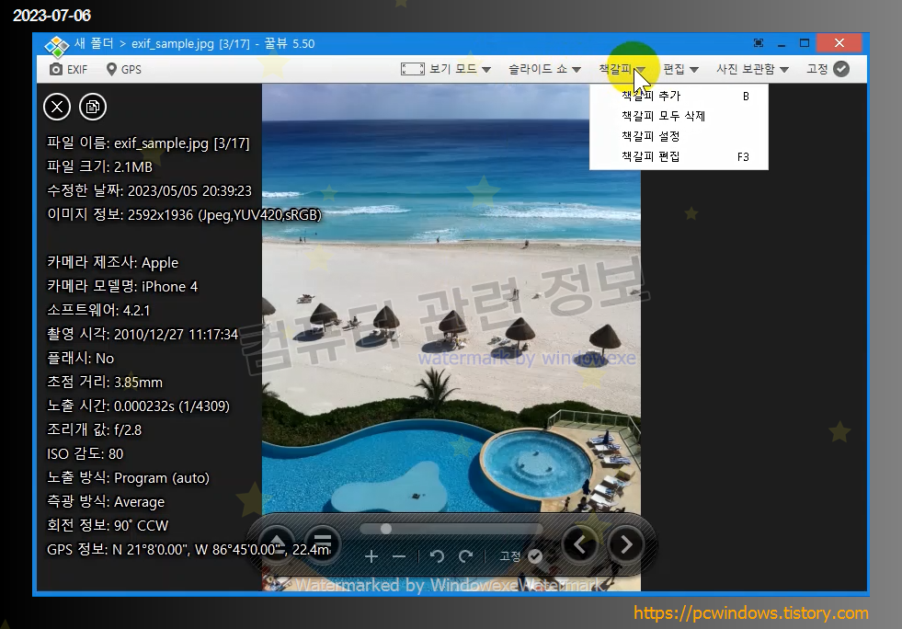Click 측광 방식: Average line
902x629 pixels.
tap(105, 501)
